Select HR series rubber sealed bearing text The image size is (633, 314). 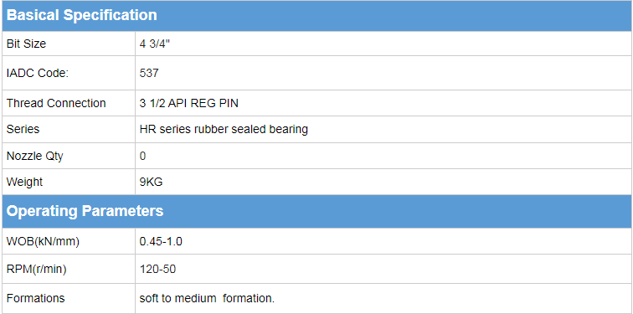[224, 129]
